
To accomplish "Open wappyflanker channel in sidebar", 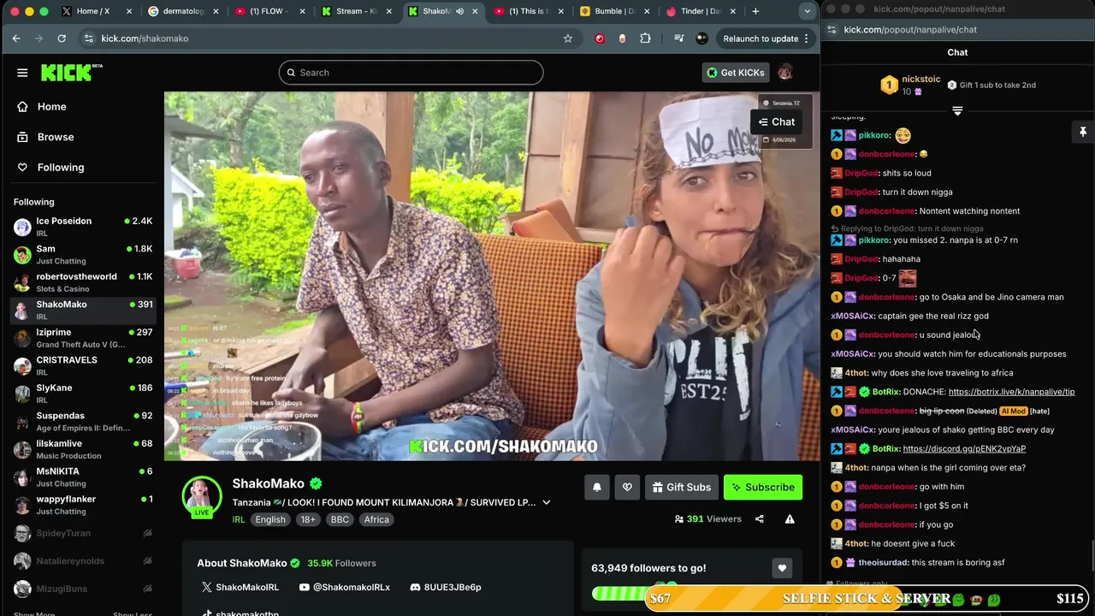I will (82, 505).
